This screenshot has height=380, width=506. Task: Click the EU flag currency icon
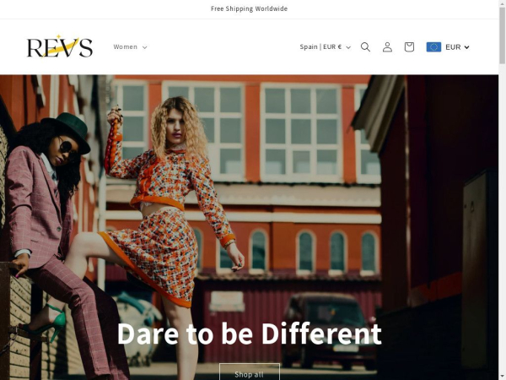coord(433,46)
